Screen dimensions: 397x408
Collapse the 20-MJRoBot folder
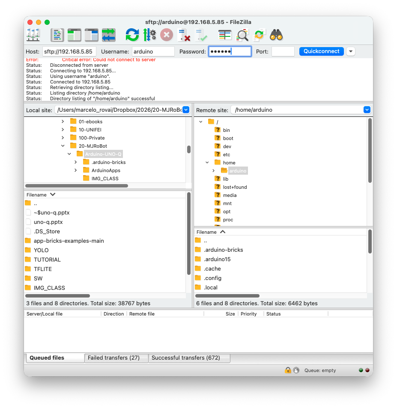(x=63, y=146)
